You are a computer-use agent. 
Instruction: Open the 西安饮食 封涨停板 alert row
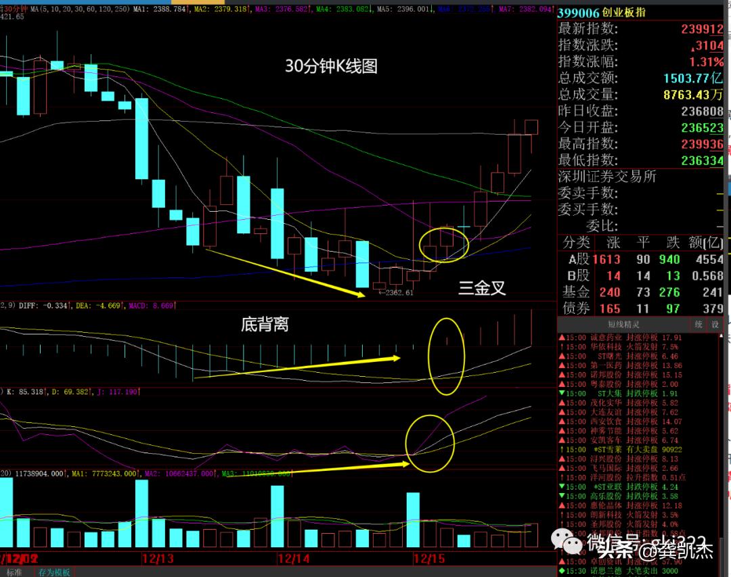tap(621, 421)
